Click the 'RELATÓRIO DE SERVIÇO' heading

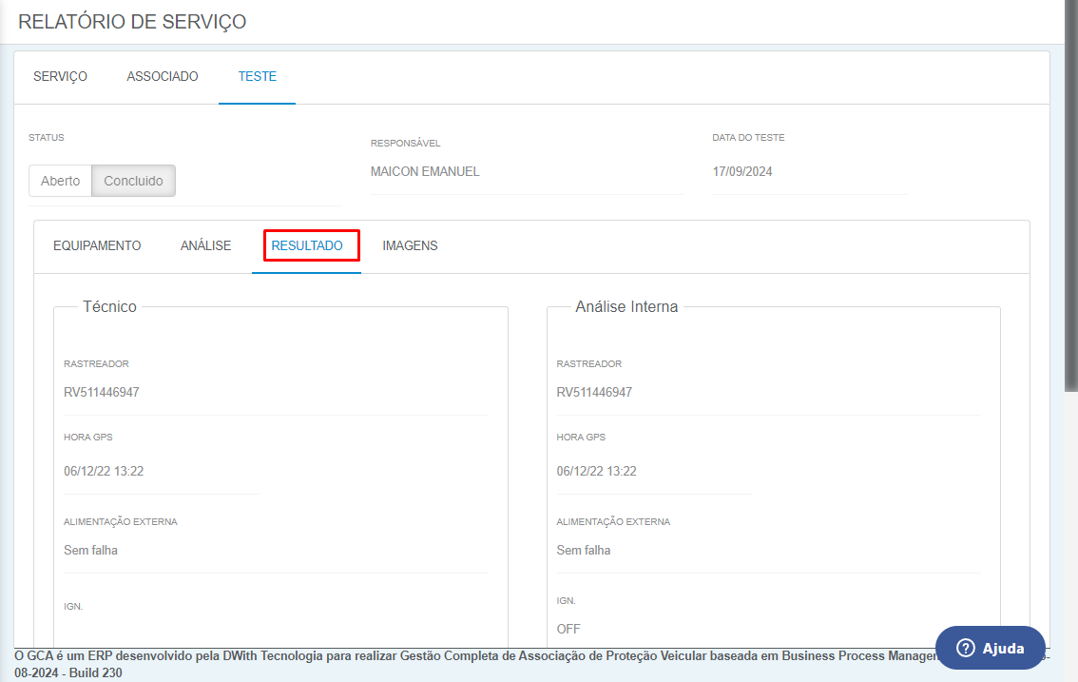(132, 21)
